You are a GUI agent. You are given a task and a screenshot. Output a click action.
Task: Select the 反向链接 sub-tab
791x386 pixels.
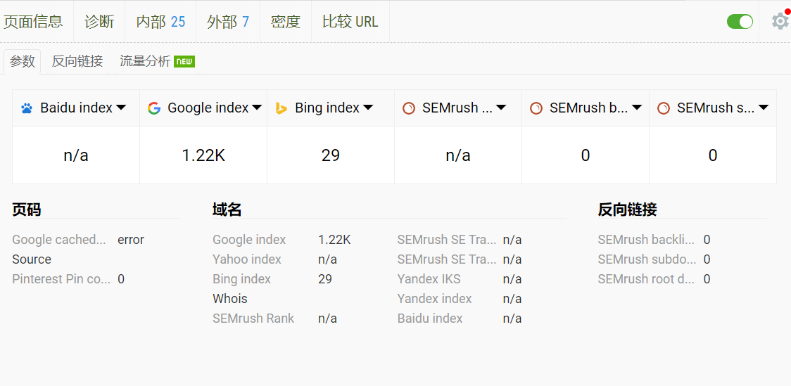click(77, 61)
